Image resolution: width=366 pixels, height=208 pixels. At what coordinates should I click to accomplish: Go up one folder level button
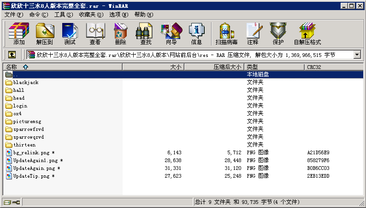point(12,55)
